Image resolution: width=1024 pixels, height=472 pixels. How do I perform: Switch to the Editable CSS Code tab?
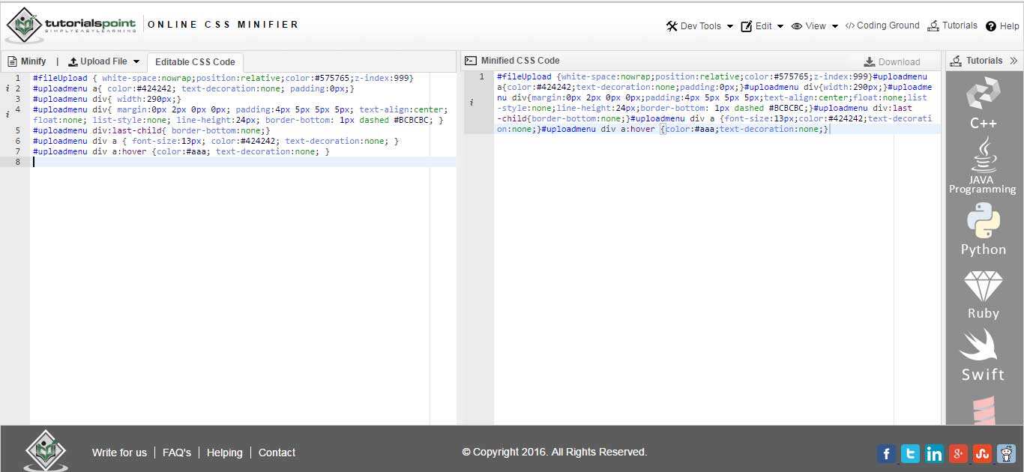pyautogui.click(x=195, y=62)
